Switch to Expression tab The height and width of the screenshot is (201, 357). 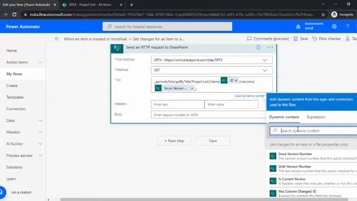[316, 117]
